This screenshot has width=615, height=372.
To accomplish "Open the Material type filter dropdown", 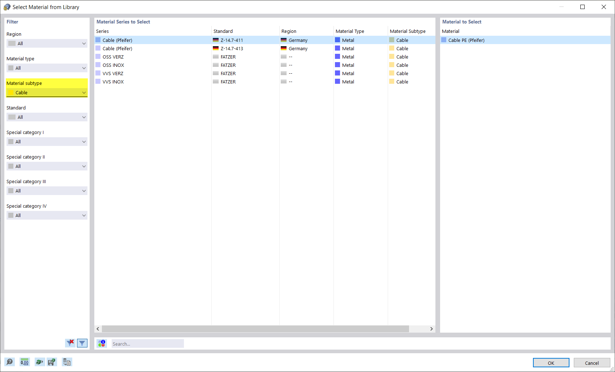I will (47, 68).
